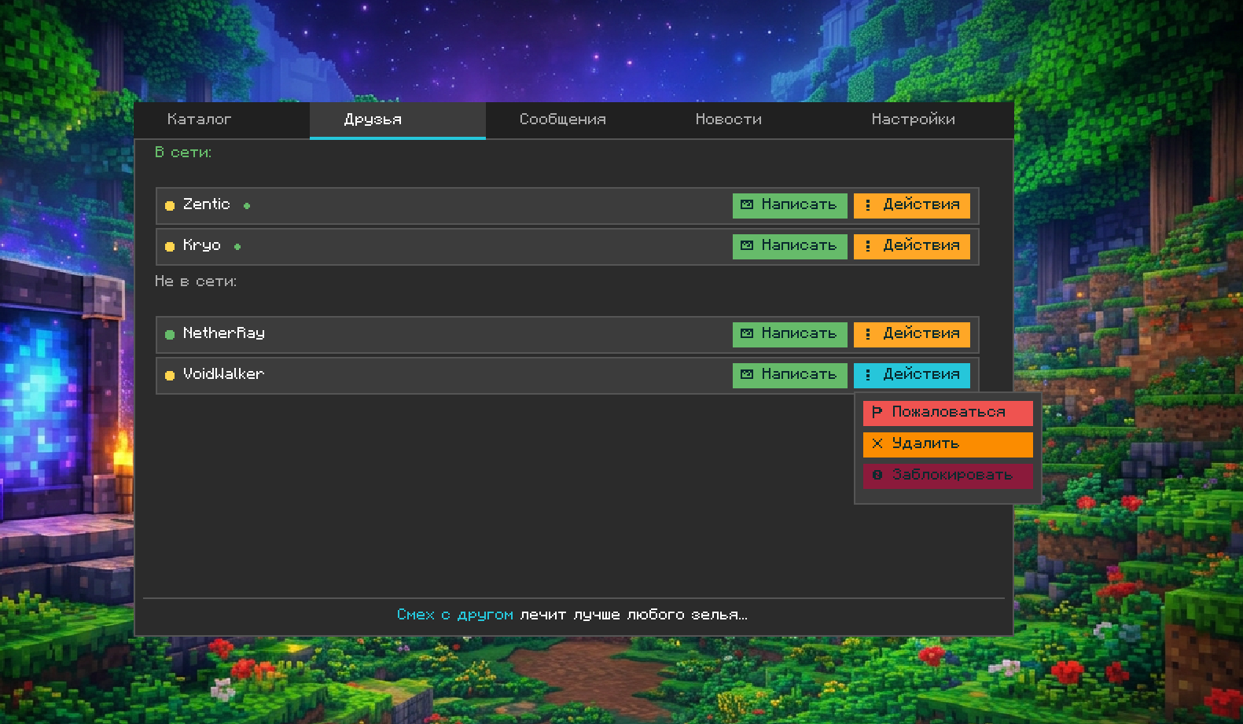Choose Заблокировать from the actions menu
The image size is (1243, 724).
coord(948,476)
